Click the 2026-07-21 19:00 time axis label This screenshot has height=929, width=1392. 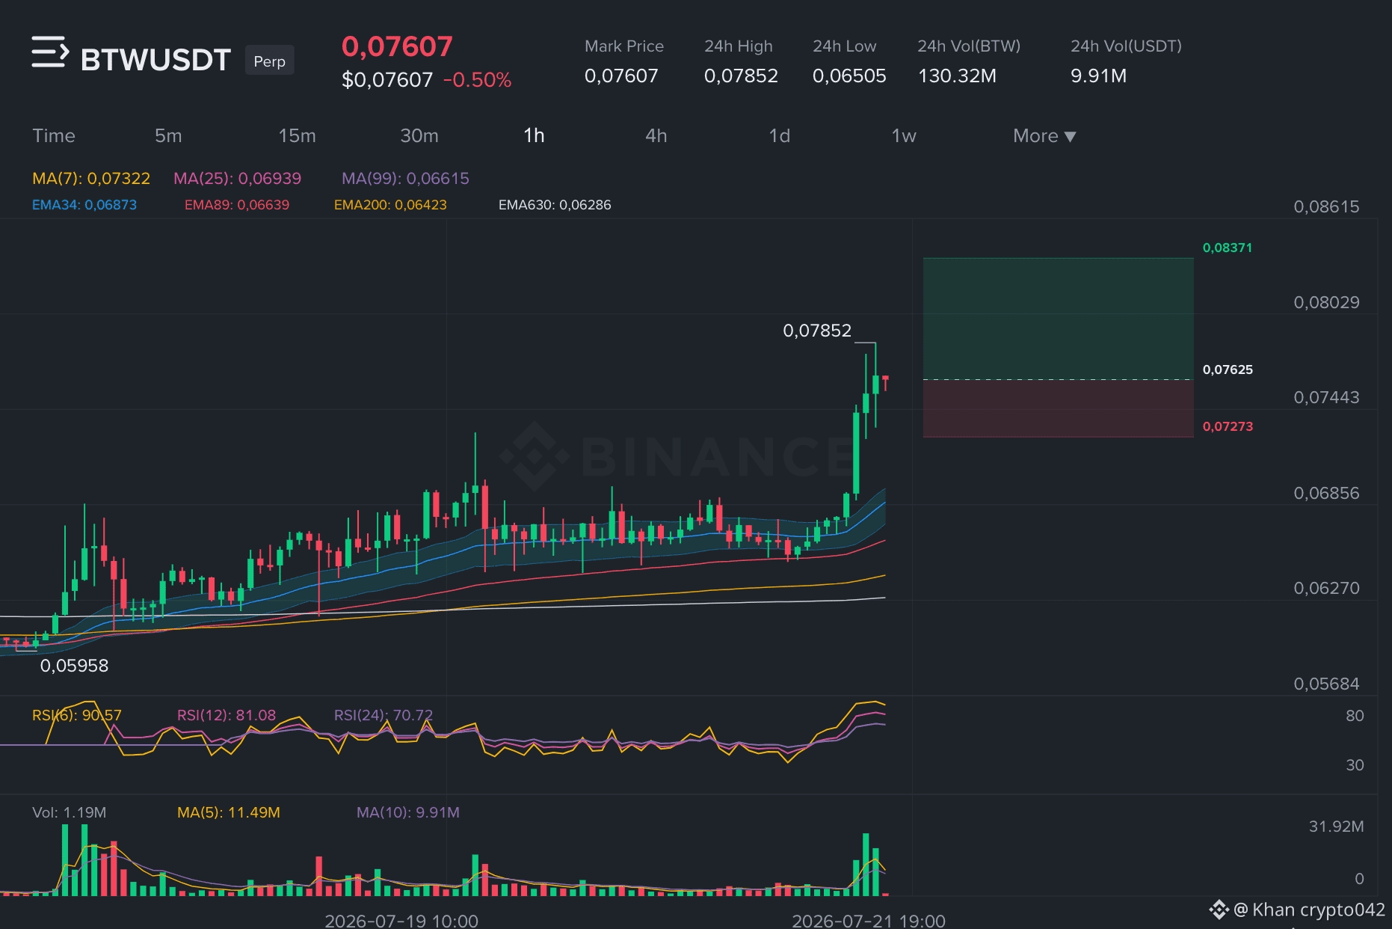tap(869, 921)
